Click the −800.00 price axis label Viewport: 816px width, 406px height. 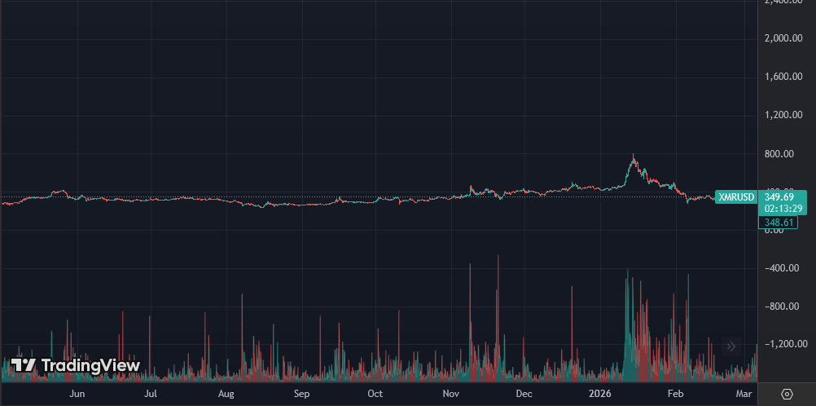tap(783, 306)
